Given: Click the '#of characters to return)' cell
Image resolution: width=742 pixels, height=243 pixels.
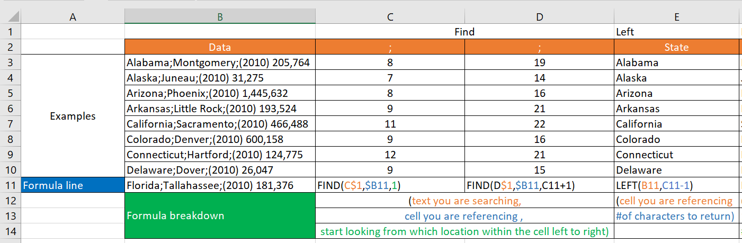Looking at the screenshot, I should (676, 216).
